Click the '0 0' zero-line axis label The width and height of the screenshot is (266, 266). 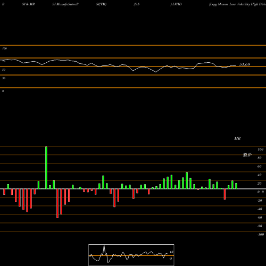(x=261, y=192)
